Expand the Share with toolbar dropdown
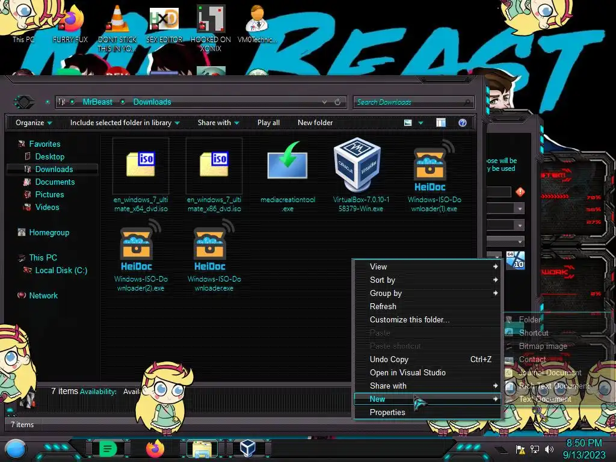The width and height of the screenshot is (616, 462). click(x=218, y=123)
